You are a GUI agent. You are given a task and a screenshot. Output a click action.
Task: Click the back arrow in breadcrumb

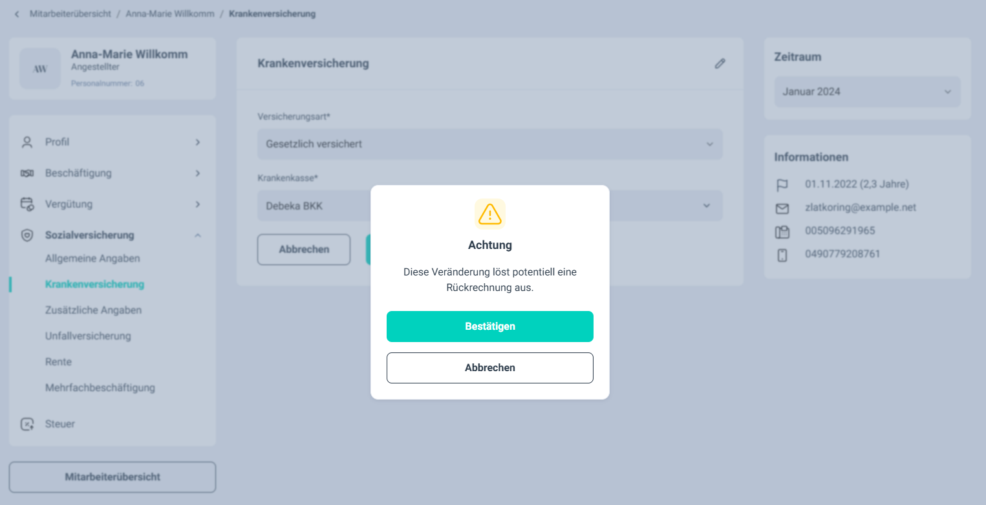(x=17, y=14)
